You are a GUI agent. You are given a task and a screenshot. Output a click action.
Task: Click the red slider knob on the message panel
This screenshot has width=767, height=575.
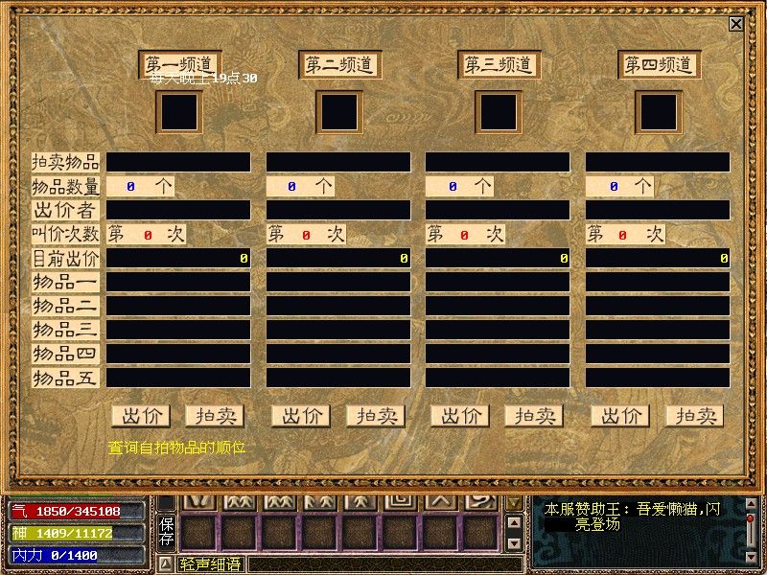751,518
